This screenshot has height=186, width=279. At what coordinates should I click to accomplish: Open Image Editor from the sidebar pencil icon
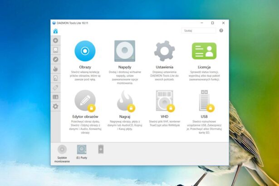(55, 59)
